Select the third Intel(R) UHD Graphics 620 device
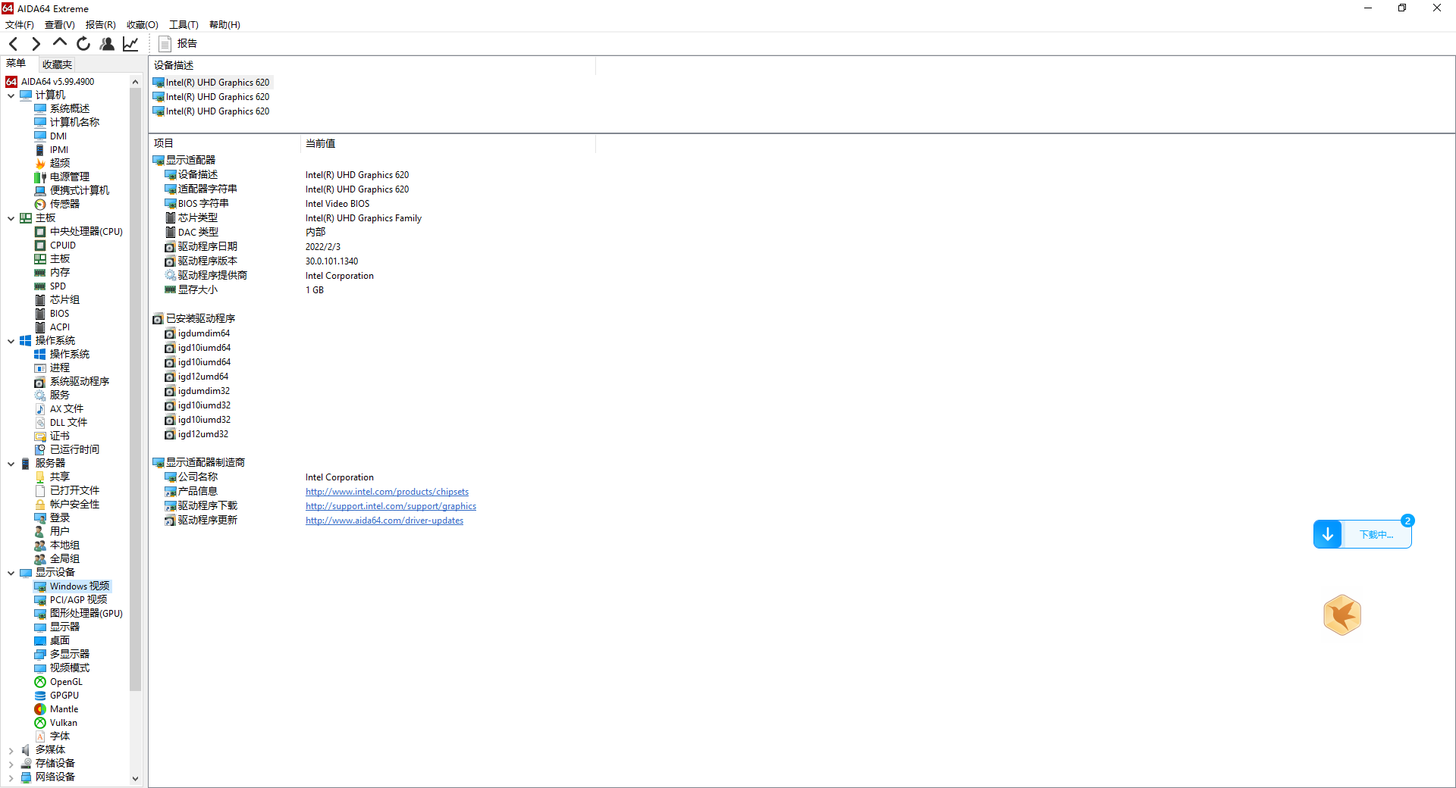Viewport: 1456px width, 788px height. pos(211,111)
